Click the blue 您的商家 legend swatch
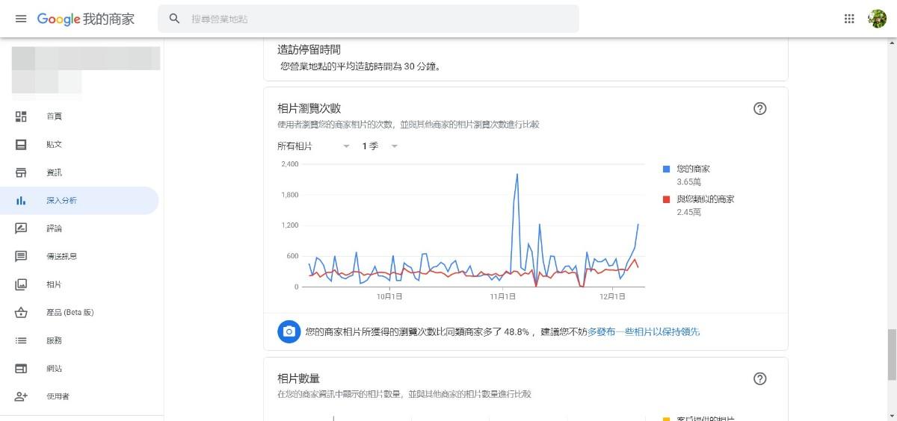Screen dimensions: 897x421 pos(667,169)
